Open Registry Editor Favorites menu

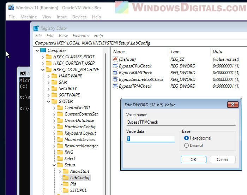coord(81,36)
